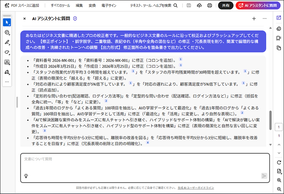Open the page thumbnails copy icon
Viewport: 284px width, 194px height.
point(279,48)
